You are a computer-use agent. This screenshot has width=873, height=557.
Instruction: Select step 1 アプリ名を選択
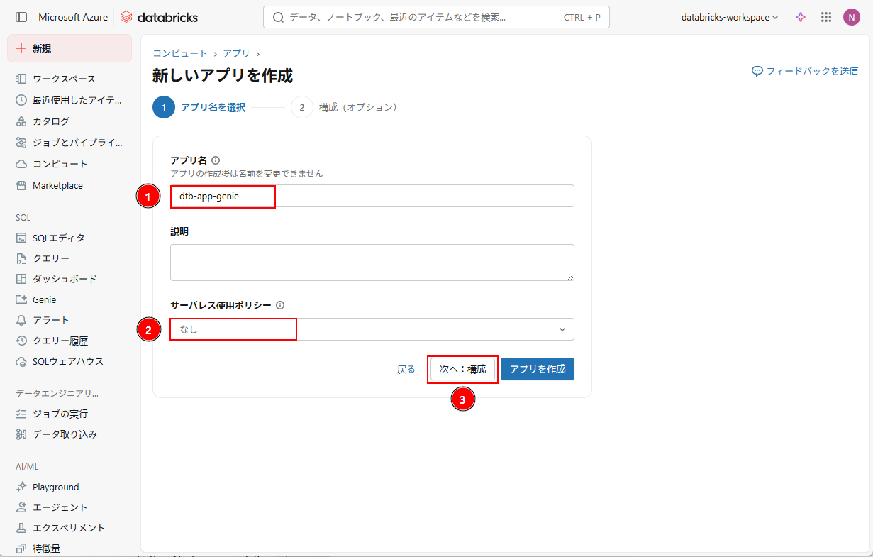click(200, 107)
